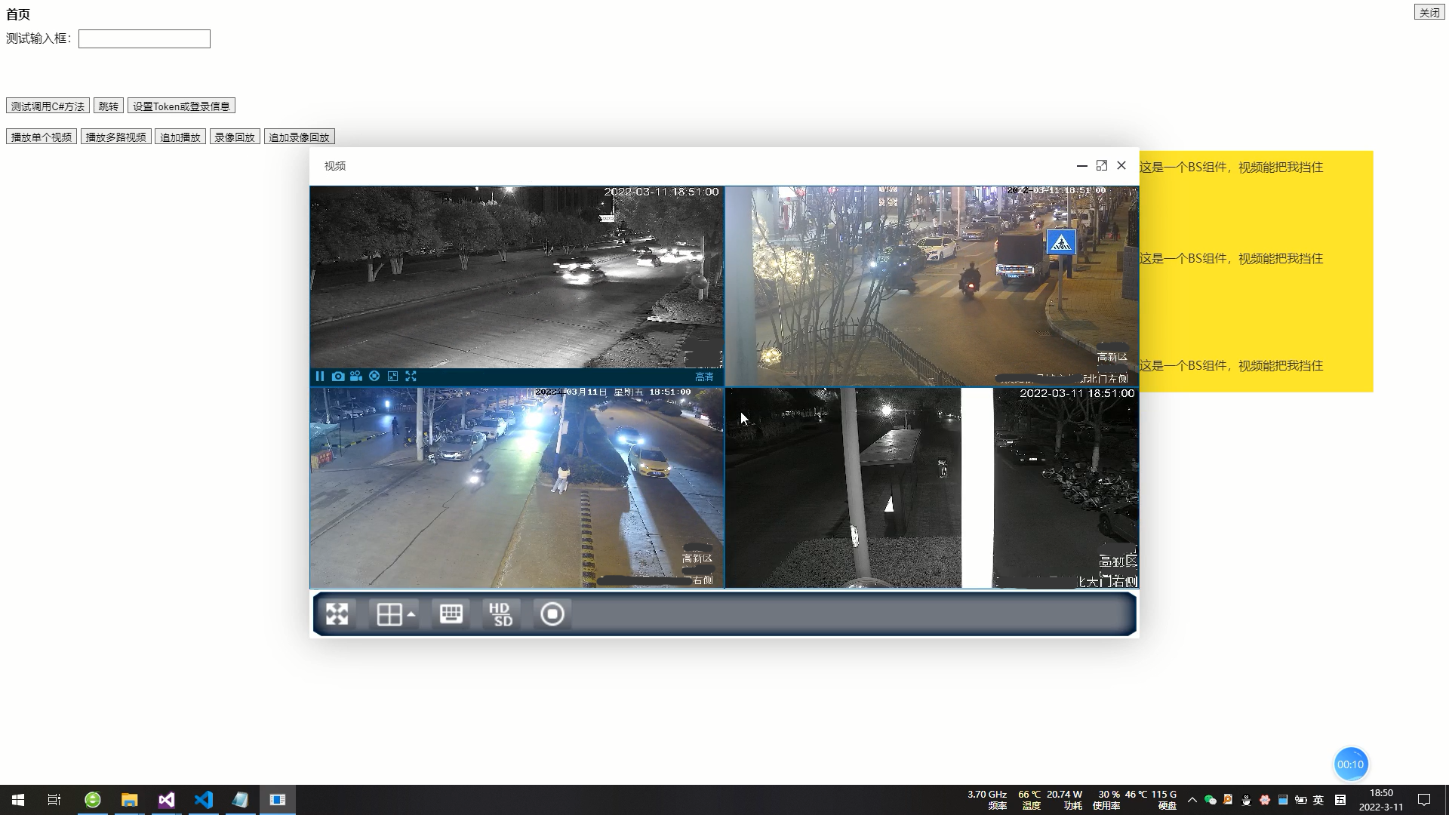Open File Explorer from taskbar
The height and width of the screenshot is (815, 1449).
click(130, 800)
